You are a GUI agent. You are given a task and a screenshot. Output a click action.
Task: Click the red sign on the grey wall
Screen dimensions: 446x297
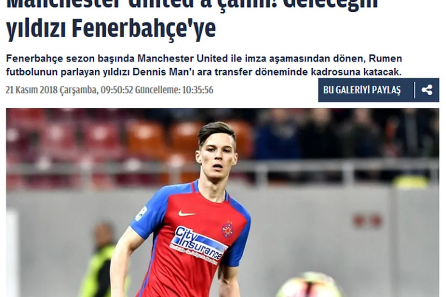(366, 221)
